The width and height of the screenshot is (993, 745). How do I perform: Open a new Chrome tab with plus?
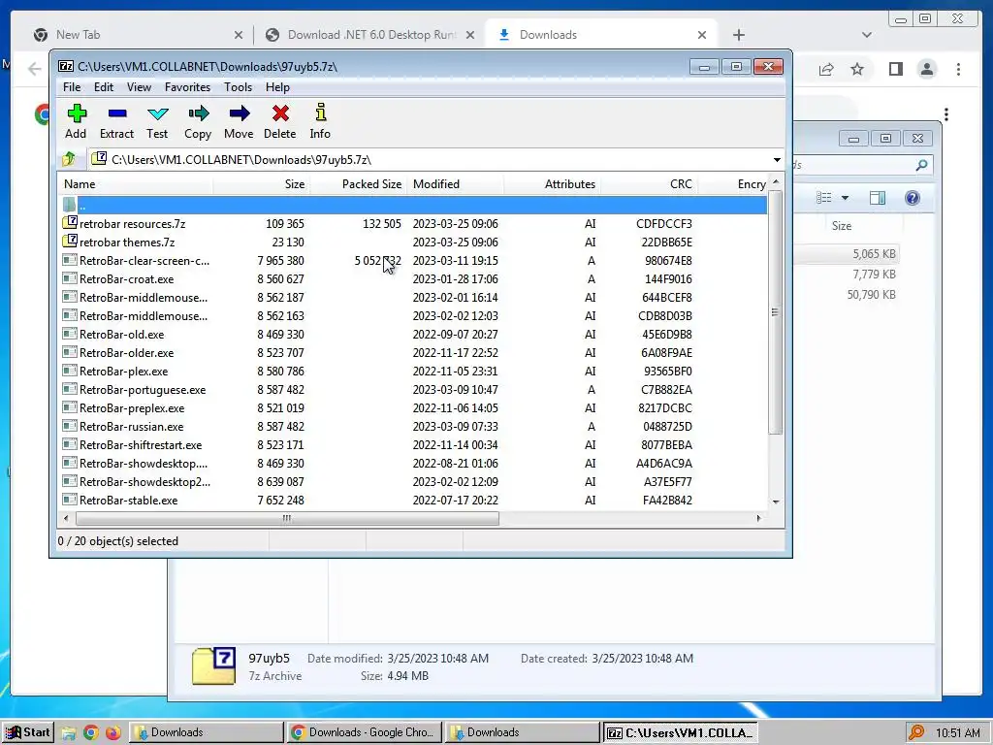pyautogui.click(x=738, y=35)
